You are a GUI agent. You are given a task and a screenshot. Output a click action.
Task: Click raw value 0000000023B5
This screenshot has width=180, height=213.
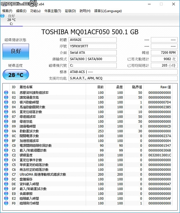point(160,107)
